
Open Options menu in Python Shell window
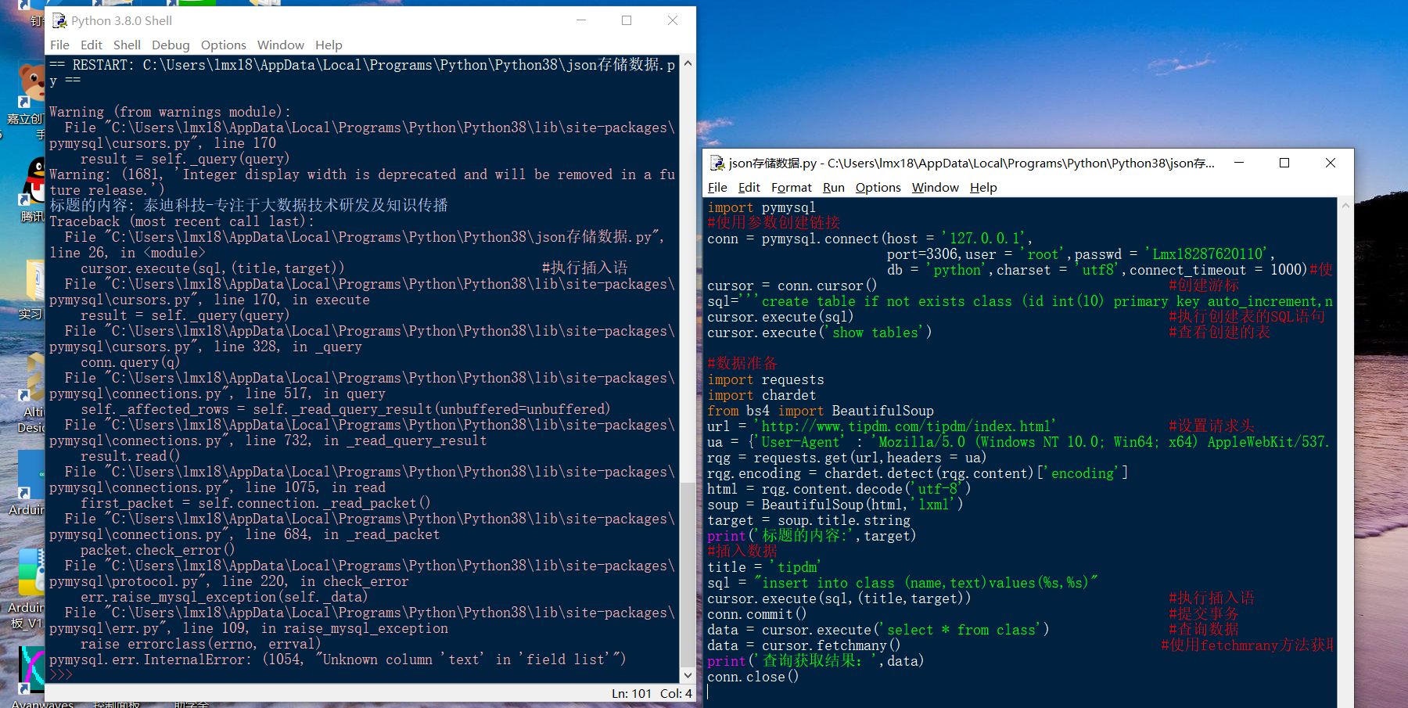tap(224, 45)
